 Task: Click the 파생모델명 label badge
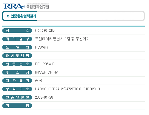tap(17, 55)
